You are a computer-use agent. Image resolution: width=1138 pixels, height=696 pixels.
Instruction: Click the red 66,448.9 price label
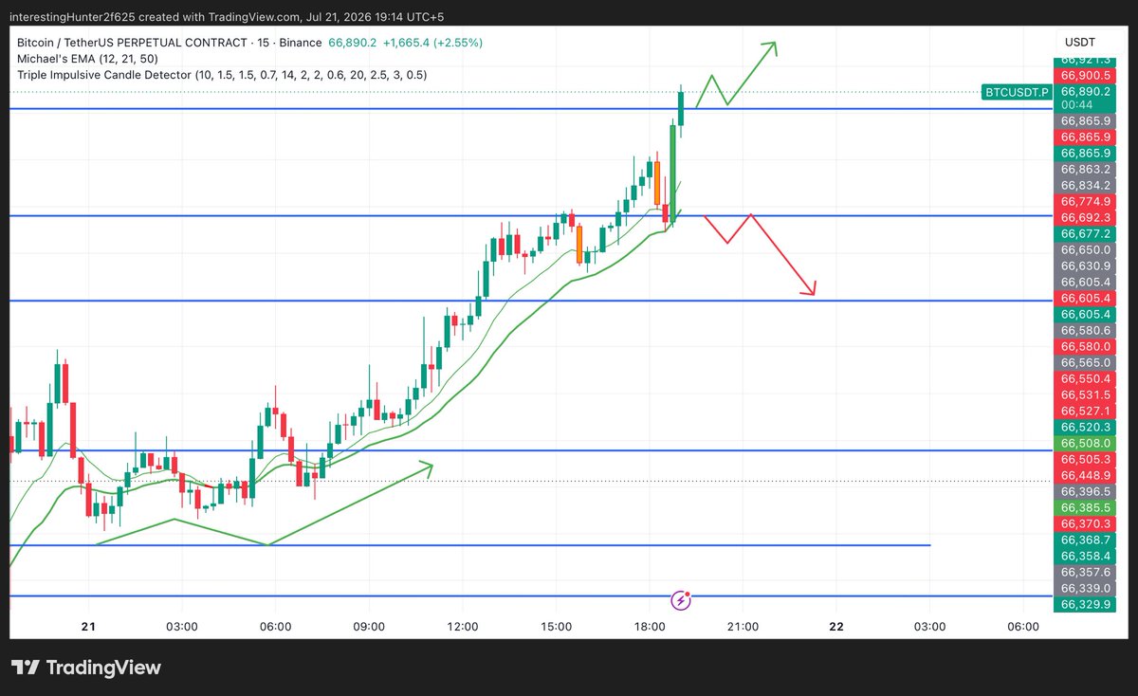pos(1086,475)
